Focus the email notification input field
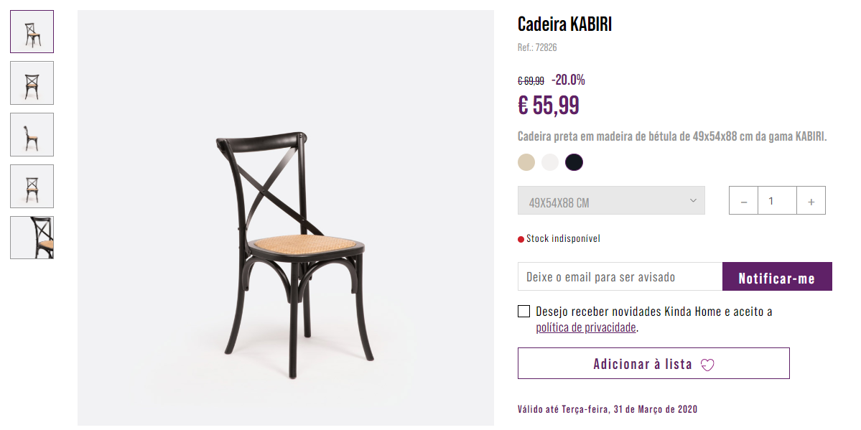 (620, 276)
